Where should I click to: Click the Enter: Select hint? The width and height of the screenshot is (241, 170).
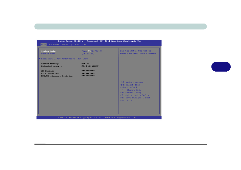(x=129, y=87)
